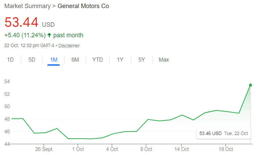Click the 9 Oct axis label
The image size is (262, 155).
coord(146,149)
